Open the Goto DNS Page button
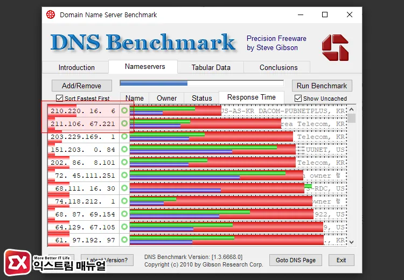Image resolution: width=404 pixels, height=280 pixels. click(296, 260)
